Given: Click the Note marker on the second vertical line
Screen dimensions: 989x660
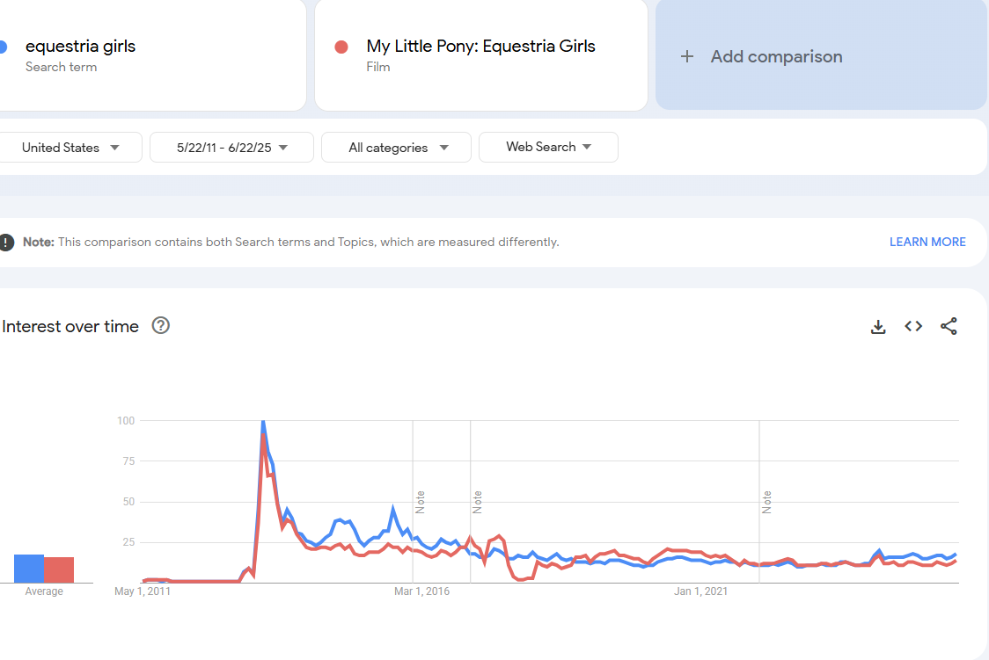Looking at the screenshot, I should tap(478, 502).
